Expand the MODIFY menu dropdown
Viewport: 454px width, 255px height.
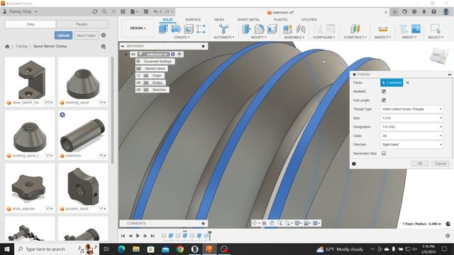point(258,38)
